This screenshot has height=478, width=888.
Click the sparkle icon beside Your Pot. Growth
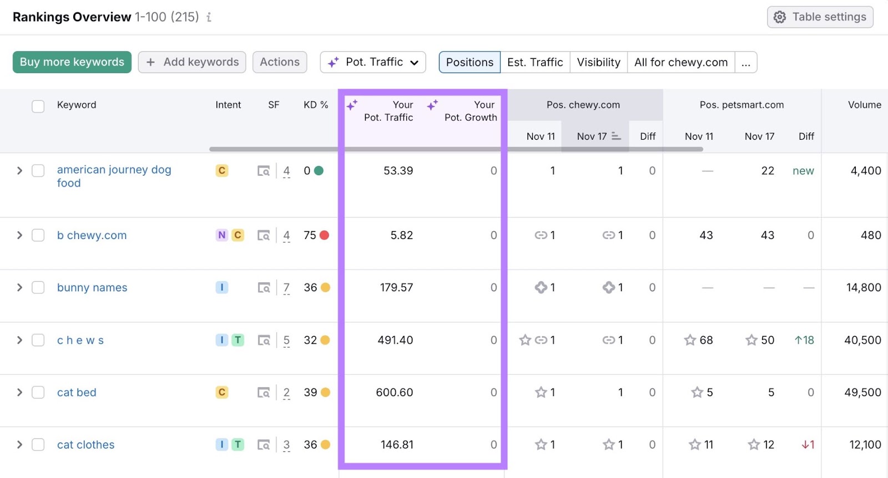[x=432, y=104]
